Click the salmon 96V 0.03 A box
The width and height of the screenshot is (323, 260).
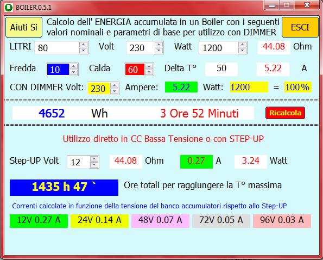coord(282,221)
